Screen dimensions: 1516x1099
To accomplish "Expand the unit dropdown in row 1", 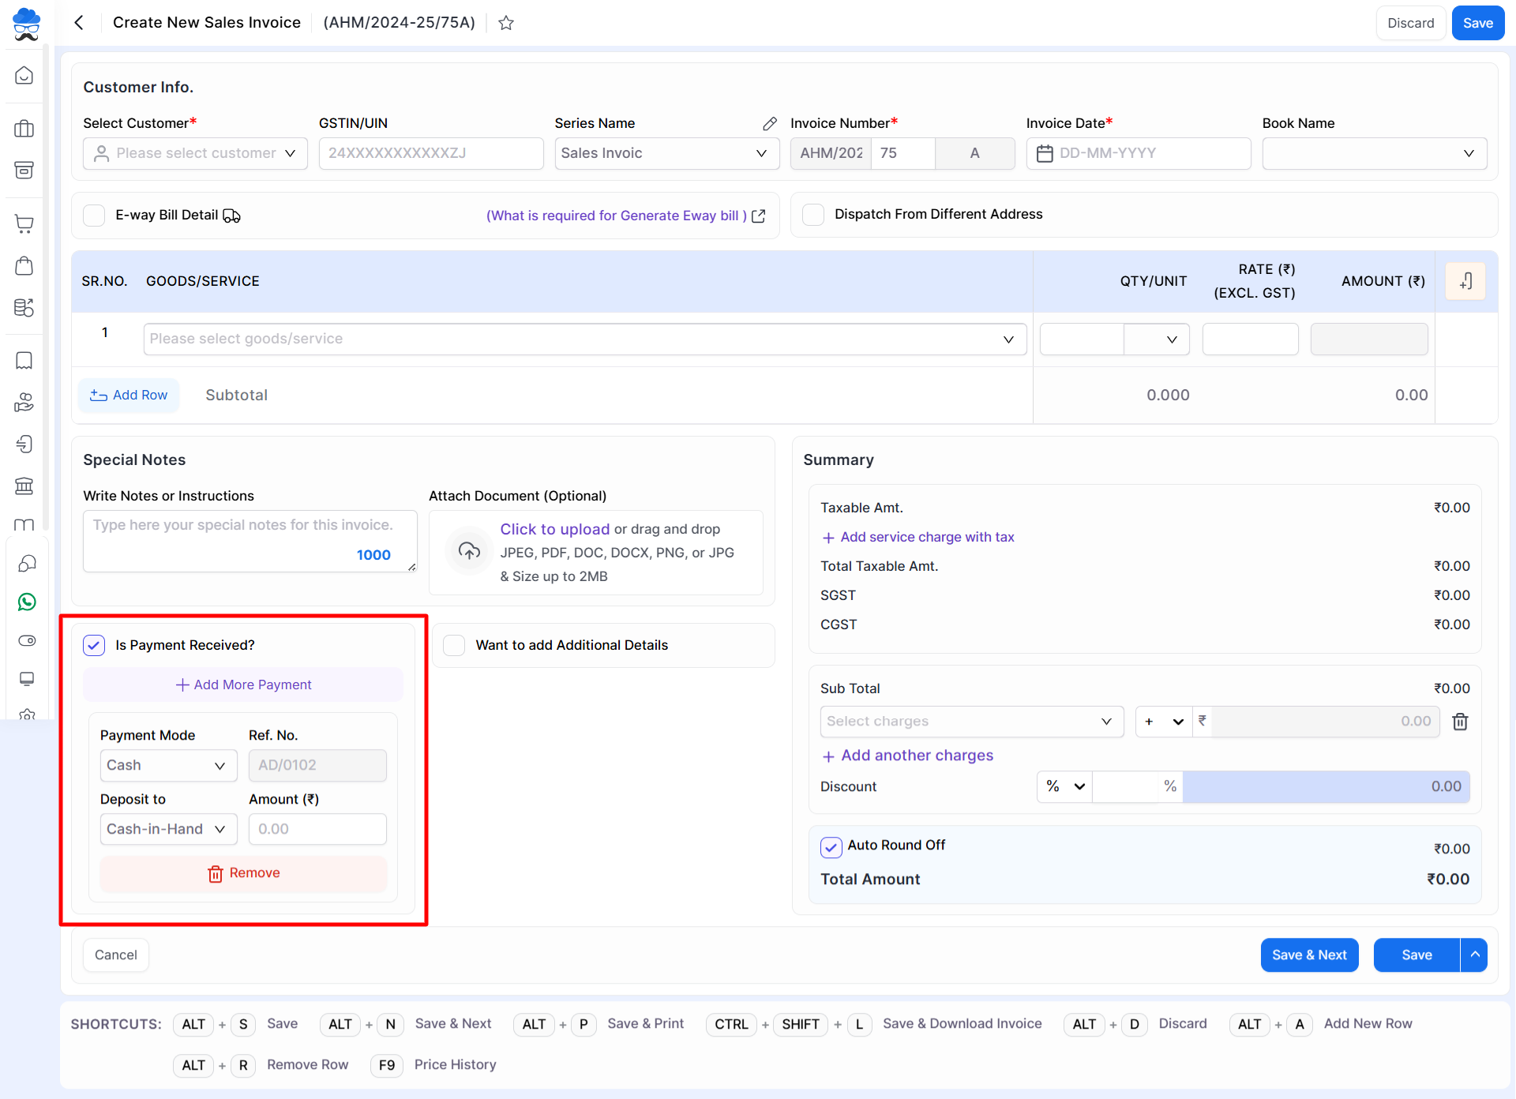I will click(x=1157, y=339).
